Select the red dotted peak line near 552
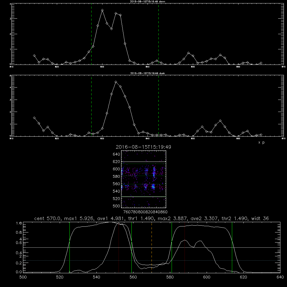The width and height of the screenshot is (287, 287). (119, 247)
